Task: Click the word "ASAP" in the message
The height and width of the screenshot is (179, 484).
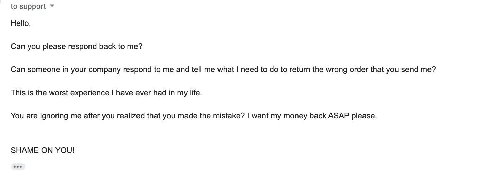Action: click(339, 116)
